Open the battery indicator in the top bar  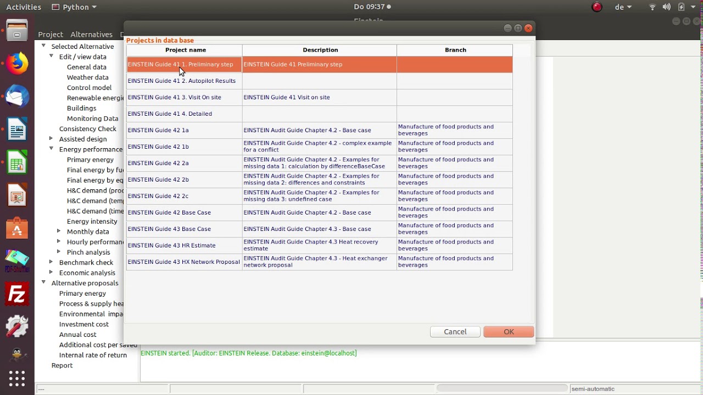coord(682,7)
